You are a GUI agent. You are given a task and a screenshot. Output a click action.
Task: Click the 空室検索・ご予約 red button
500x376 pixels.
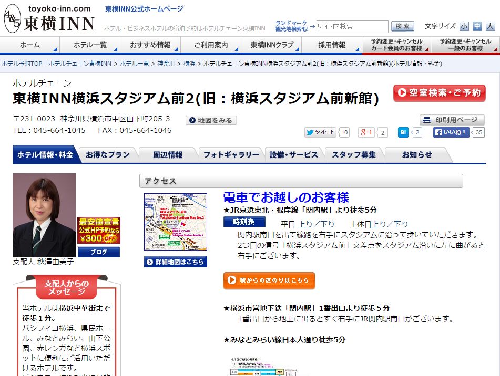point(440,93)
